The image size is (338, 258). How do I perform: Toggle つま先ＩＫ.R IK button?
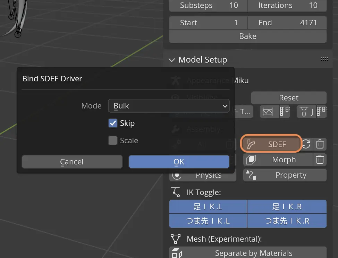click(x=287, y=221)
